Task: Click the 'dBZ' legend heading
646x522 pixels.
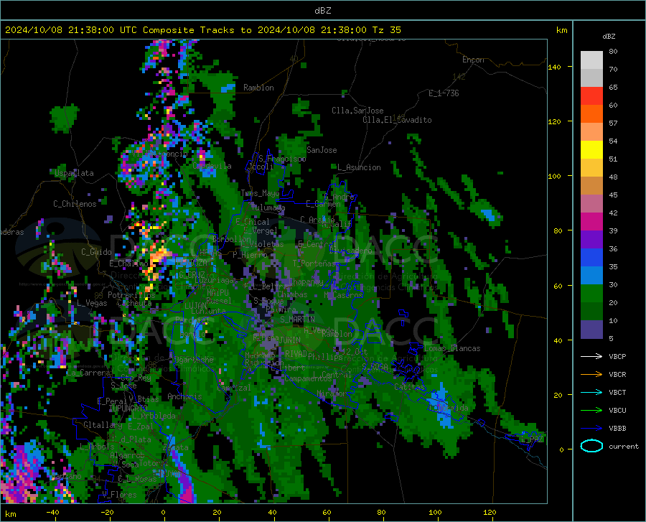Action: point(609,36)
